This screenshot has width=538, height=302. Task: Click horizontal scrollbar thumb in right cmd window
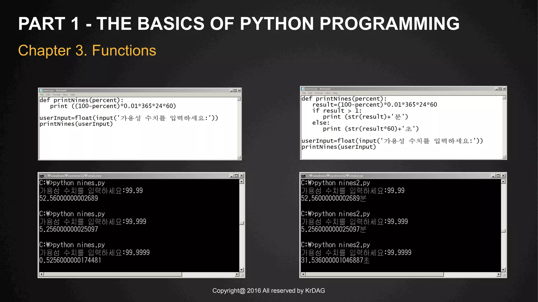coord(374,274)
